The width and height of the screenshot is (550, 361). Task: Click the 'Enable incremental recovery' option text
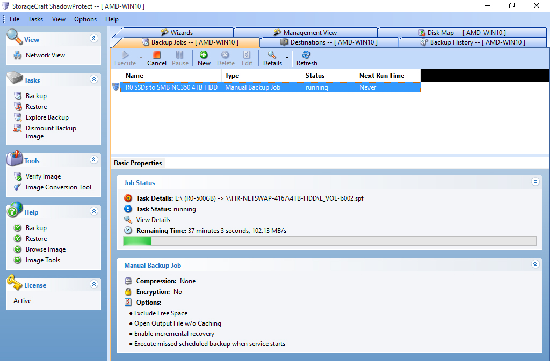click(x=175, y=334)
